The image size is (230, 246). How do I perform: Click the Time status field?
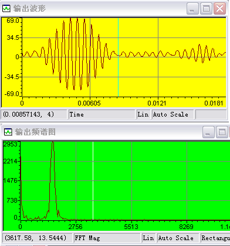(102, 114)
